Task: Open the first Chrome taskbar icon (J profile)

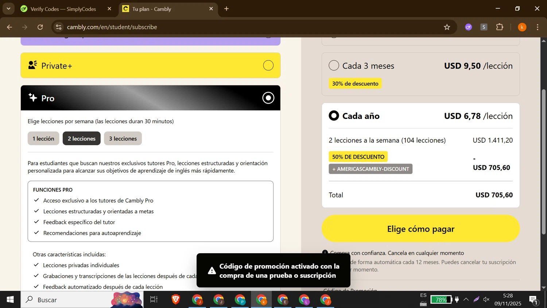Action: 197,300
